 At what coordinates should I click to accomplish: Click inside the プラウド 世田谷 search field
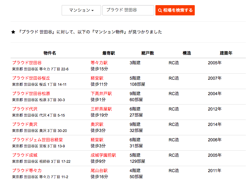[129, 10]
